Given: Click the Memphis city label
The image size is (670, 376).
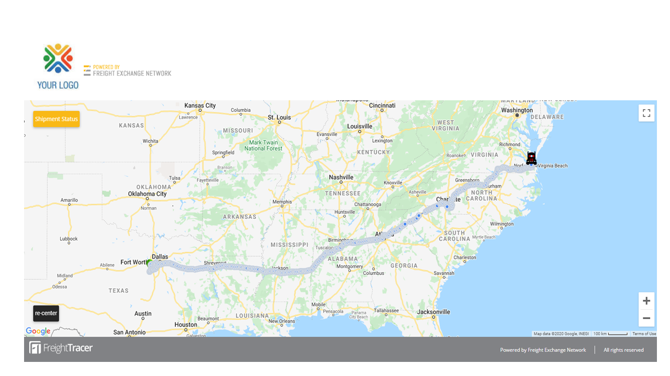Looking at the screenshot, I should [x=282, y=202].
